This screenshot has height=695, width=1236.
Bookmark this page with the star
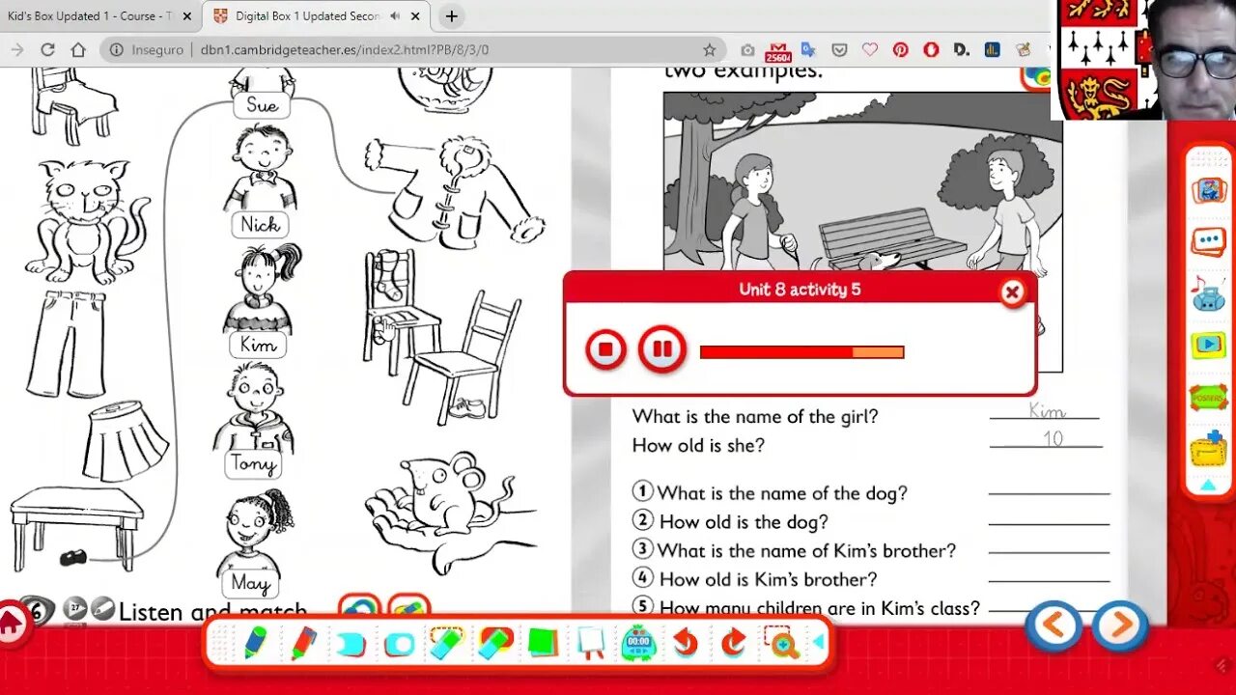(x=710, y=49)
